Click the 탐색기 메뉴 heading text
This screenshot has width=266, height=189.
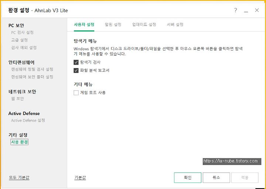(x=85, y=41)
